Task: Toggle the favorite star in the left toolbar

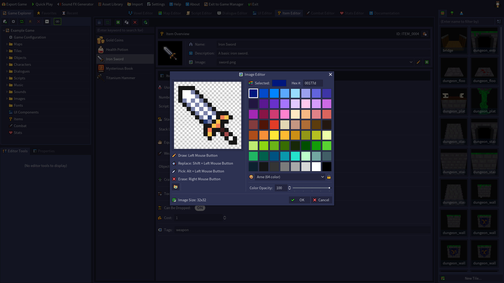Action: click(30, 21)
